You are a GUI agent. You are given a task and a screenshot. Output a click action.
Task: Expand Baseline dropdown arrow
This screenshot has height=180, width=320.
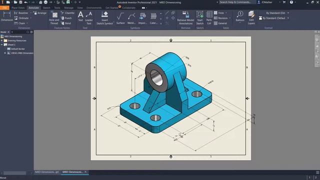[x=31, y=13]
